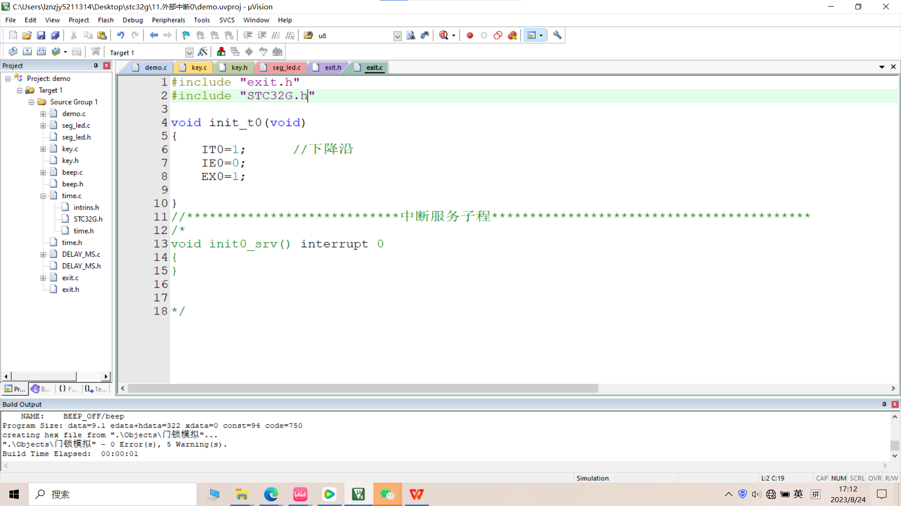Image resolution: width=901 pixels, height=506 pixels.
Task: Navigate backwards with the blue arrow
Action: 153,35
